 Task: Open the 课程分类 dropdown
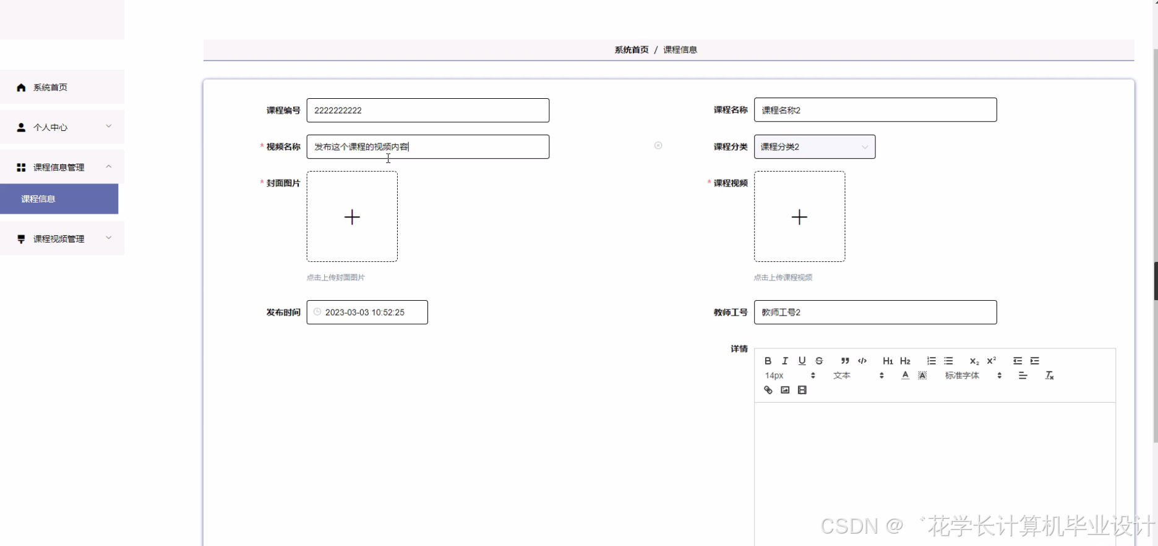[x=815, y=147]
